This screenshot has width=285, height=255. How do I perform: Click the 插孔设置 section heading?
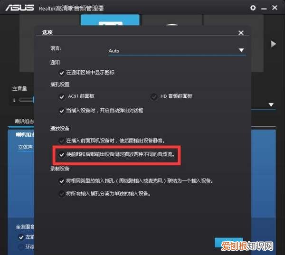point(60,85)
